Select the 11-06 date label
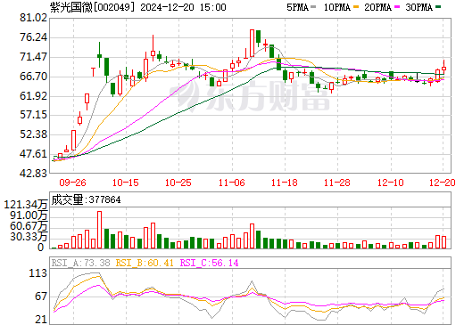This screenshot has height=325, width=464. click(232, 183)
